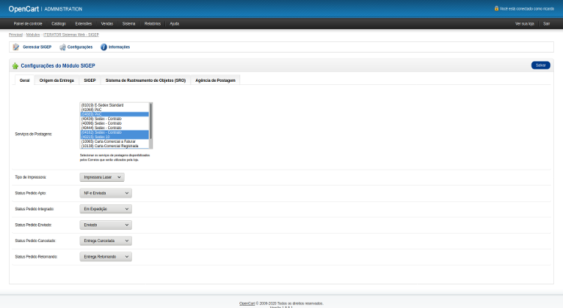Click the OpenCart footer link
The height and width of the screenshot is (308, 563).
247,303
